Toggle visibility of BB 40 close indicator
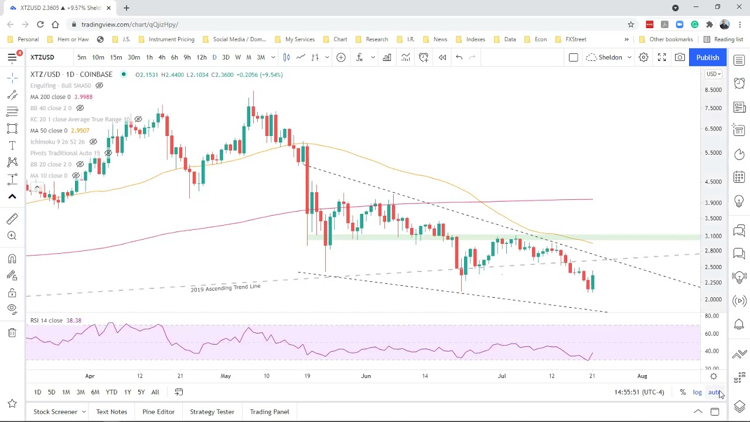 coord(80,108)
